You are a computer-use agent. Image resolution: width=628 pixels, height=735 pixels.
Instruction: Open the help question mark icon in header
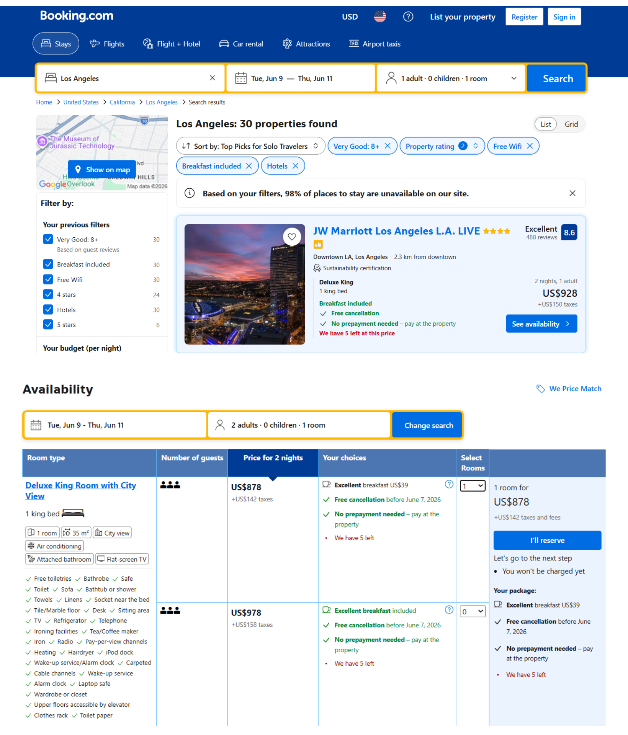coord(408,17)
